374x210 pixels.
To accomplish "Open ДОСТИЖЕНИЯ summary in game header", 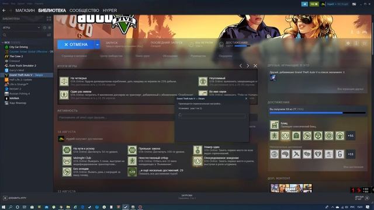I will tap(234, 44).
